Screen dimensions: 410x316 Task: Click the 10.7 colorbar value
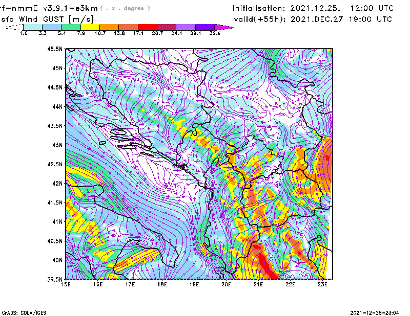[100, 33]
